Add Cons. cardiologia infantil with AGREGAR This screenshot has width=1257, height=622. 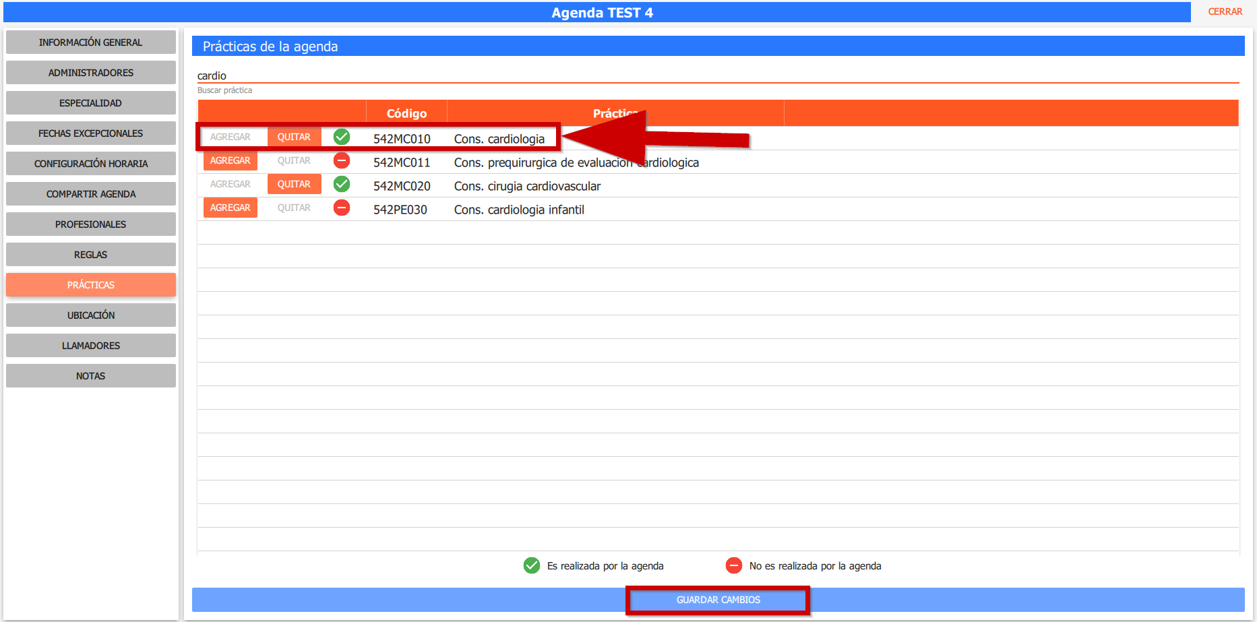(230, 208)
